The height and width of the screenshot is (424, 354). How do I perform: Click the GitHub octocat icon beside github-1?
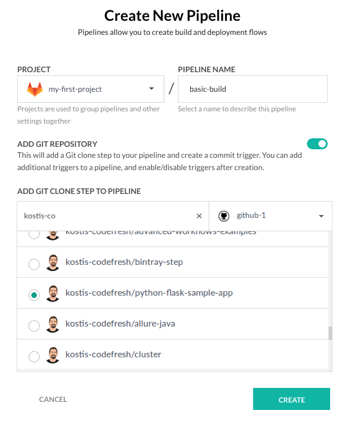tap(224, 216)
